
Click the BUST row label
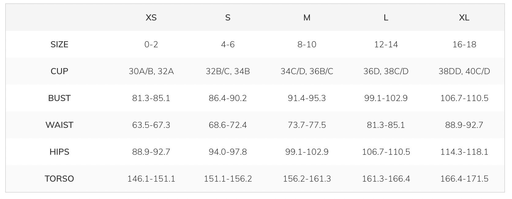pos(59,98)
